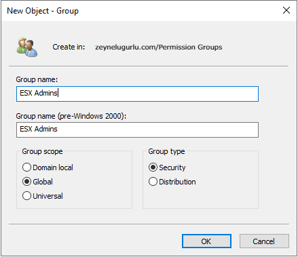Click the Group scope box heading
The image size is (298, 257).
click(x=42, y=151)
